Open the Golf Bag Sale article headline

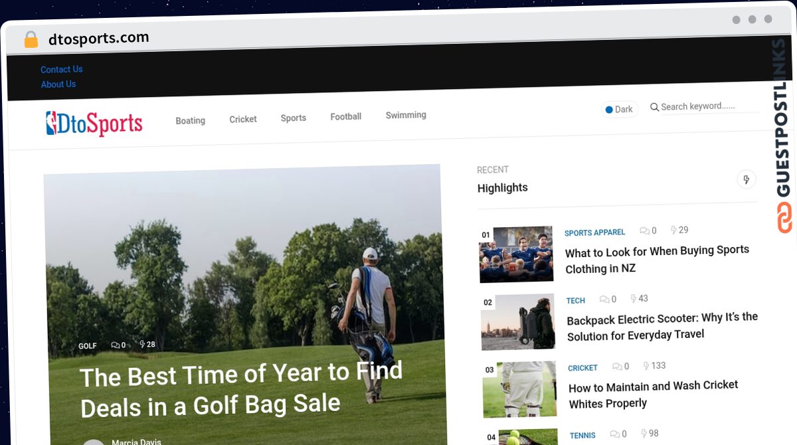[x=242, y=390]
